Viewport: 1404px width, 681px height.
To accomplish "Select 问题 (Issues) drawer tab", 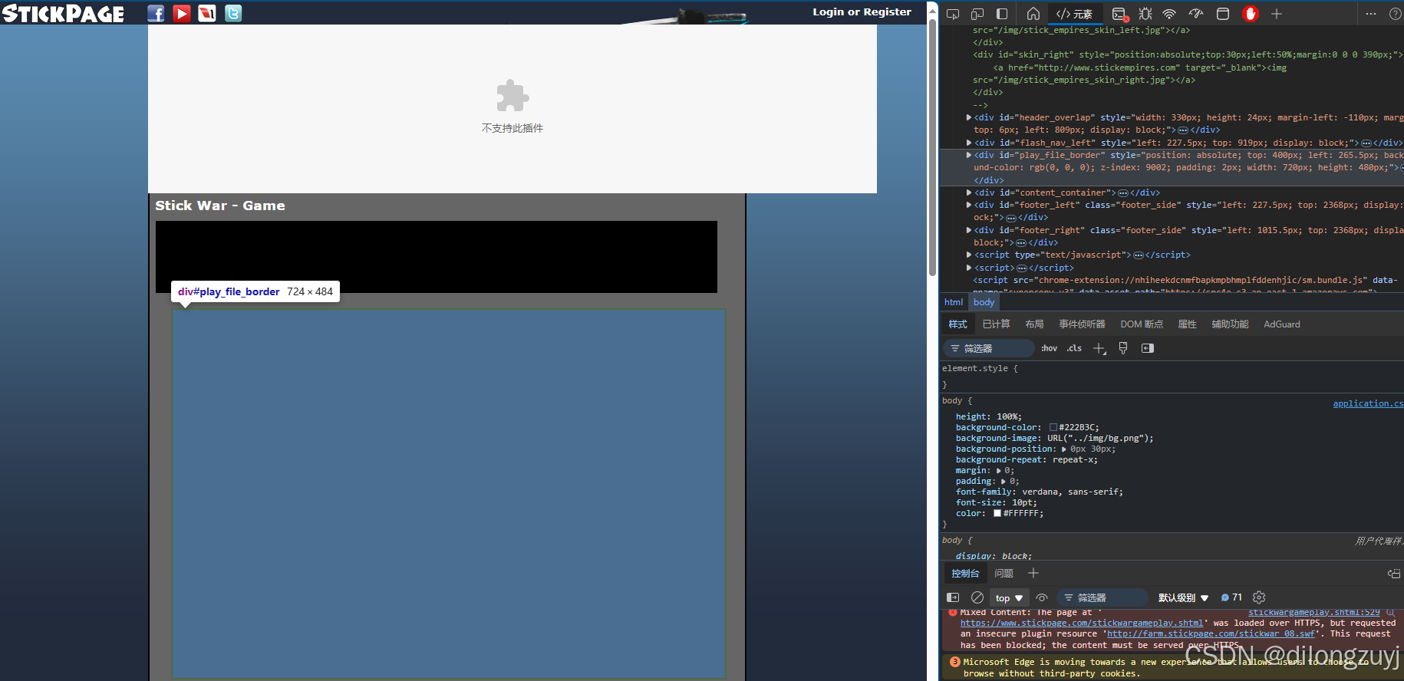I will click(x=1004, y=574).
